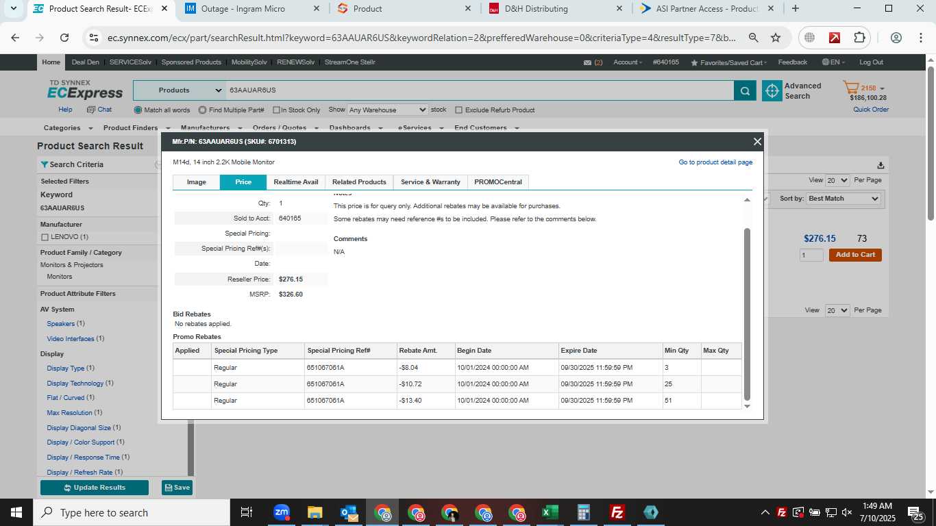Image resolution: width=936 pixels, height=526 pixels.
Task: Open Chrome extensions puzzle icon
Action: click(x=859, y=38)
